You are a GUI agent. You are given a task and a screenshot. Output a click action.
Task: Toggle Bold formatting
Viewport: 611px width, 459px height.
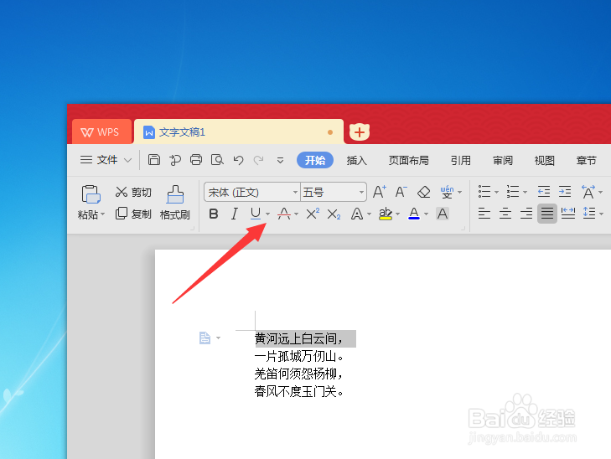click(214, 214)
